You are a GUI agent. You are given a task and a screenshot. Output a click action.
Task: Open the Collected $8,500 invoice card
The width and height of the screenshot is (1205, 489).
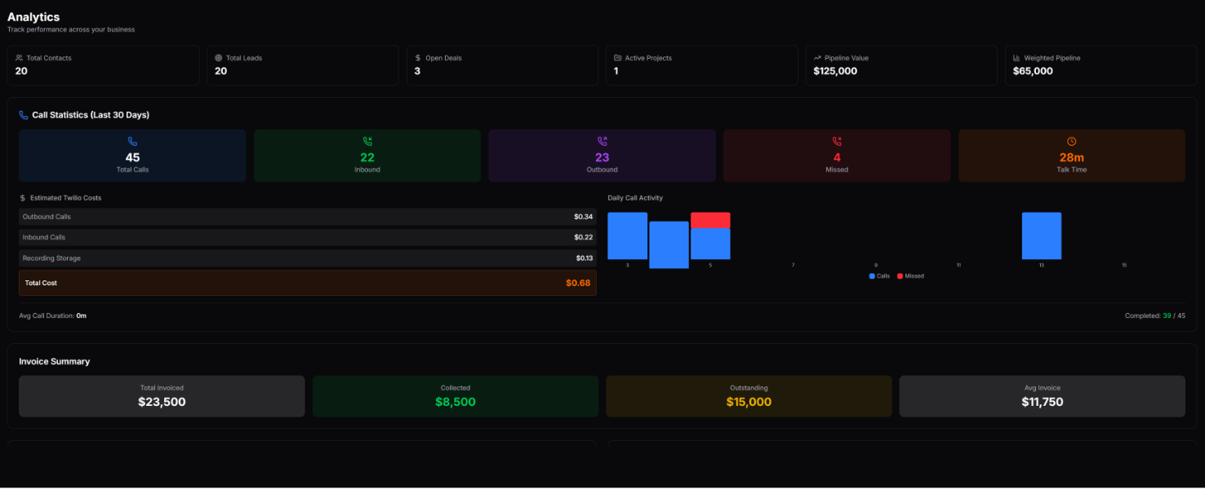[x=455, y=396]
